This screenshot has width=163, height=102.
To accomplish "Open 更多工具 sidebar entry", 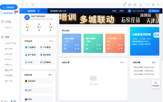I will coord(8,81).
